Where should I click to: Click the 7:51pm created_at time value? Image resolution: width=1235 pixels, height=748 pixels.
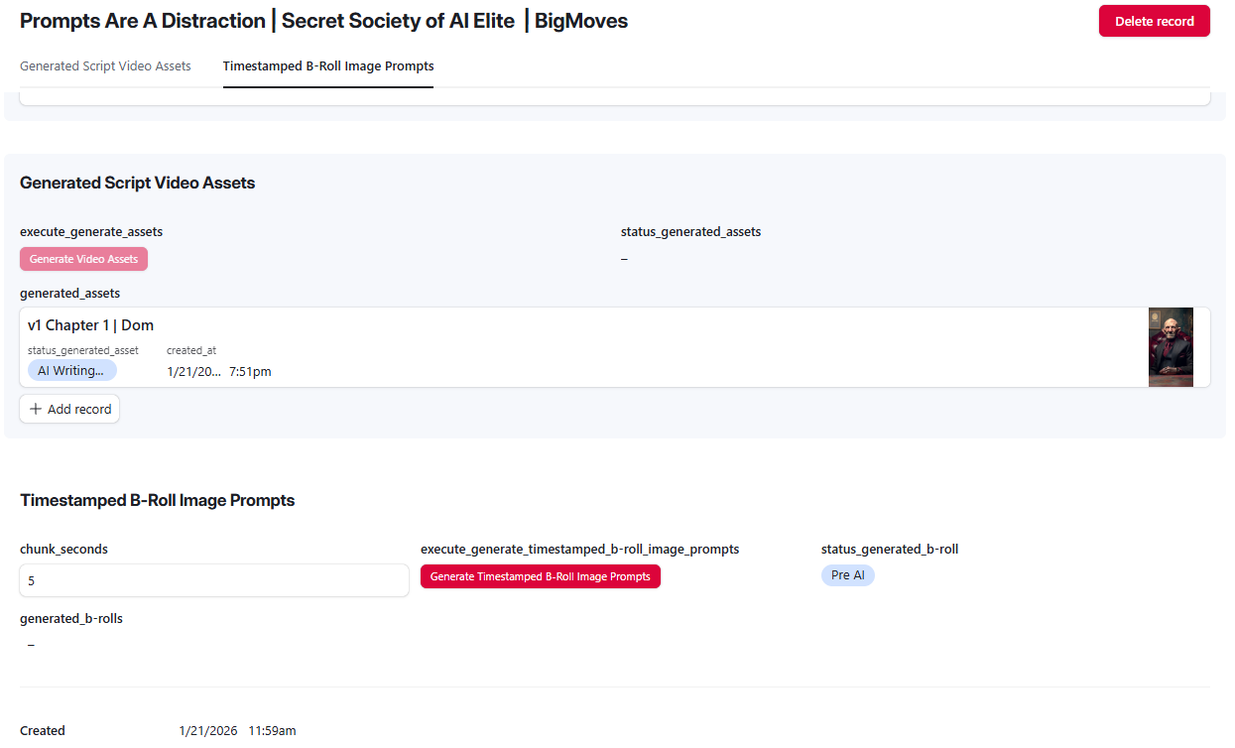[250, 372]
